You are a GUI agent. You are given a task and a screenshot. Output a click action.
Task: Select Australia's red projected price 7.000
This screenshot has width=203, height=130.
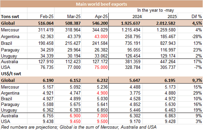tap(102, 116)
